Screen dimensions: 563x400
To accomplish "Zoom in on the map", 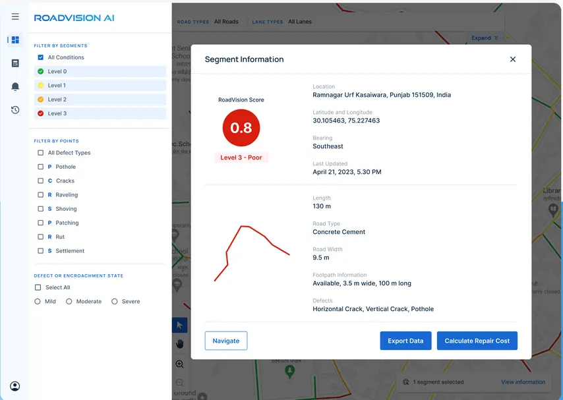I will (179, 364).
